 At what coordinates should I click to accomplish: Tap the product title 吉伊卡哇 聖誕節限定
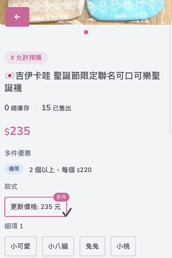[82, 82]
